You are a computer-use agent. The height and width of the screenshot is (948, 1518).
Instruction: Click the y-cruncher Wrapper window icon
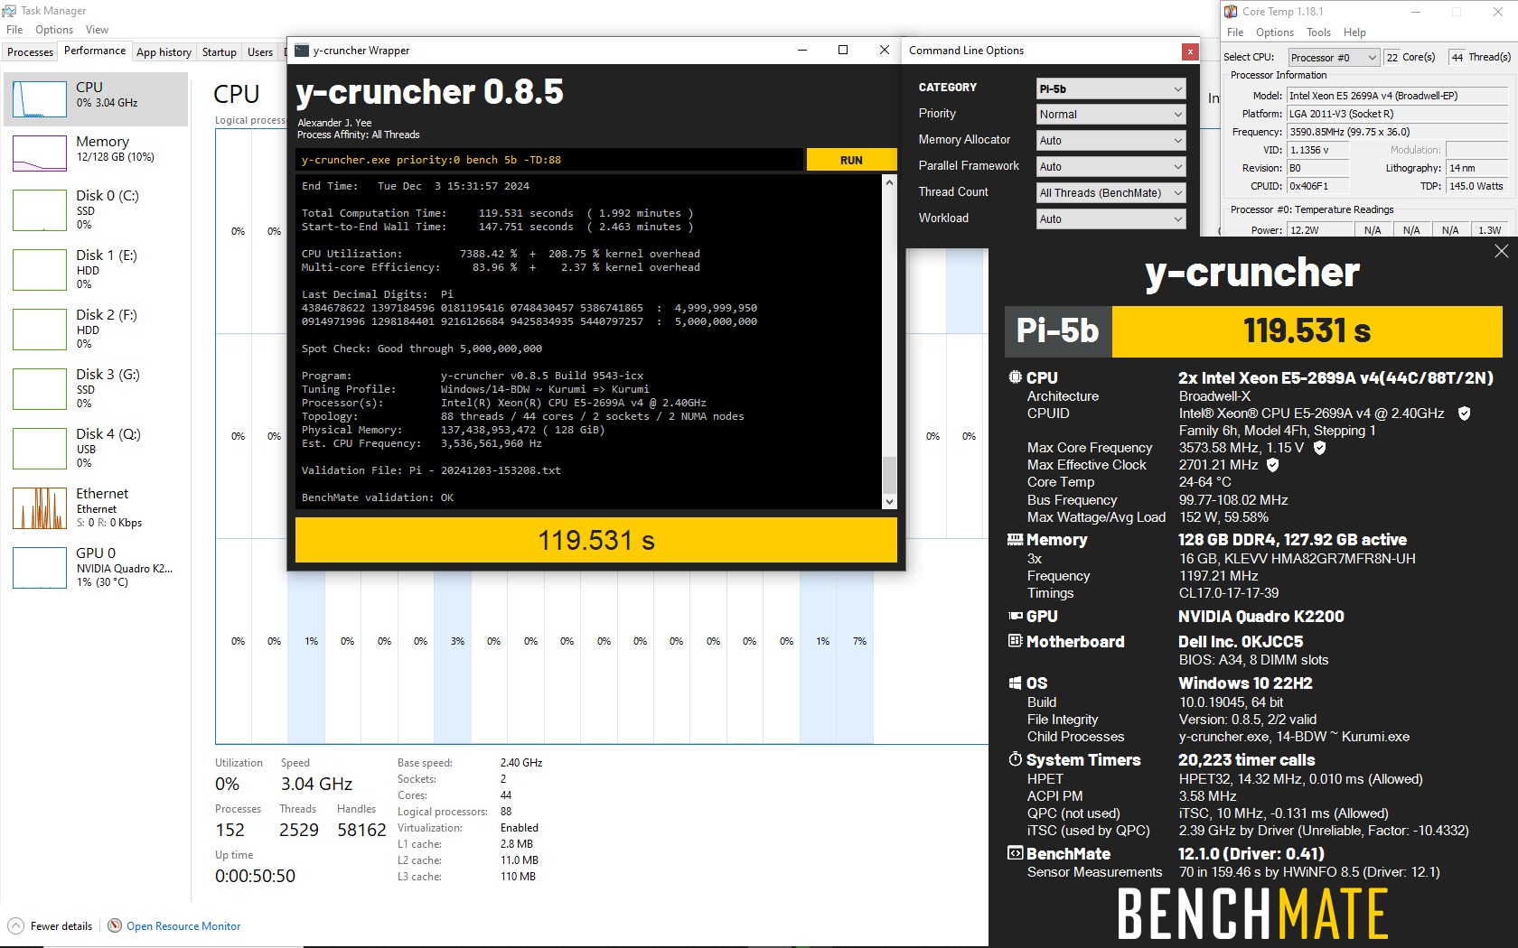302,51
